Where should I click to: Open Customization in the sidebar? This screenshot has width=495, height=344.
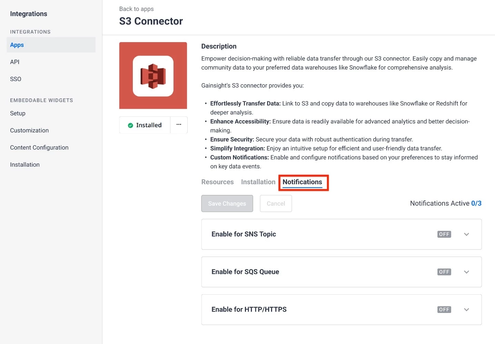[x=29, y=130]
